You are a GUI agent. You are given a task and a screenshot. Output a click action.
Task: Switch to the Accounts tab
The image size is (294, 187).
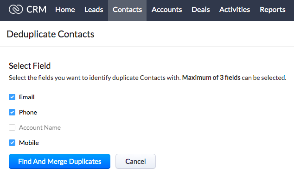pos(166,10)
